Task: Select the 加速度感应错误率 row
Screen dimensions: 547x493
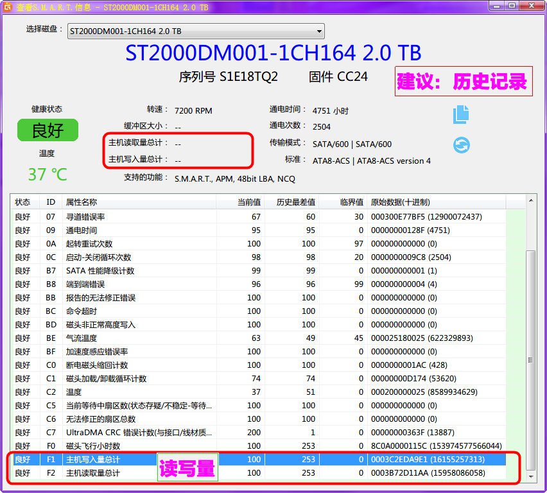Action: [x=258, y=352]
